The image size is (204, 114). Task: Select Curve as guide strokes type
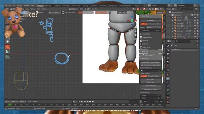point(157,76)
